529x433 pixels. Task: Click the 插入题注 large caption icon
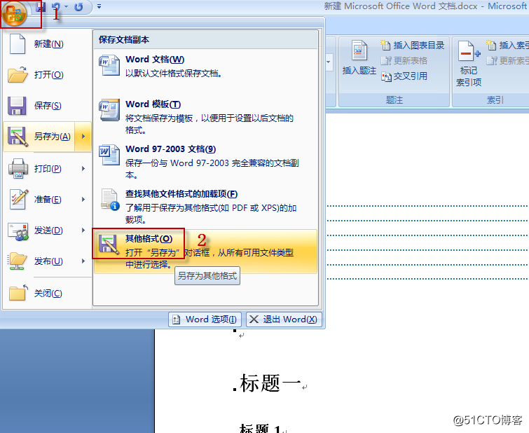pos(359,51)
